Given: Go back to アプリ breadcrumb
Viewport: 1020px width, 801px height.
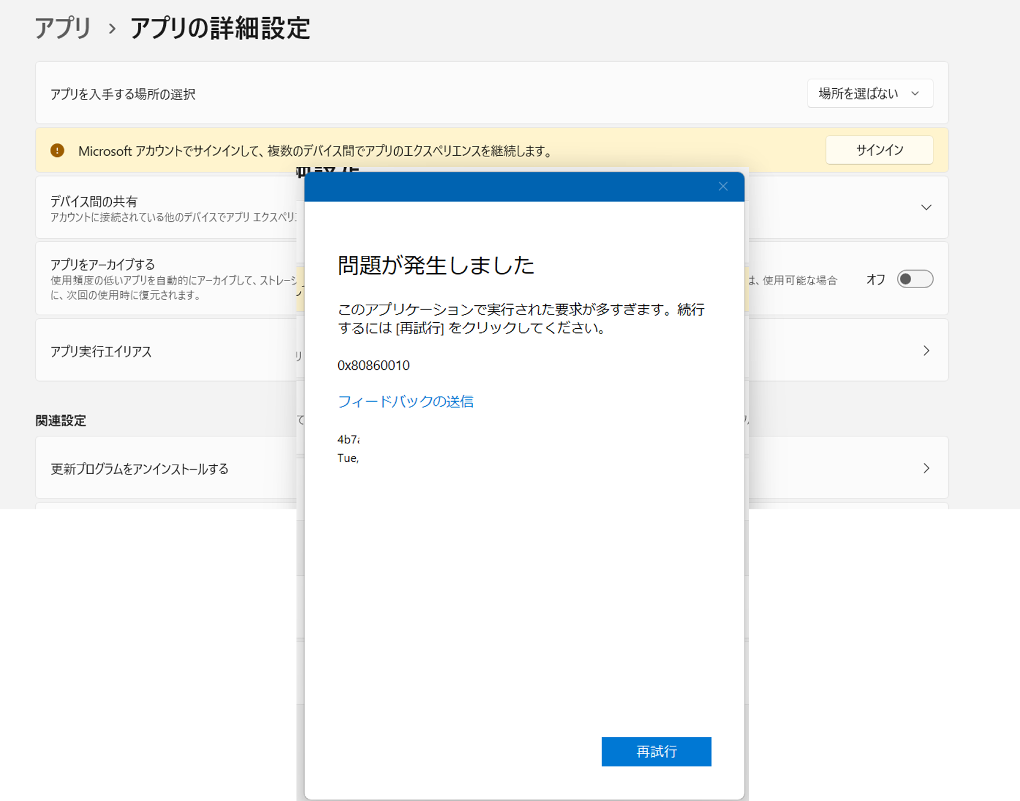Looking at the screenshot, I should click(63, 28).
